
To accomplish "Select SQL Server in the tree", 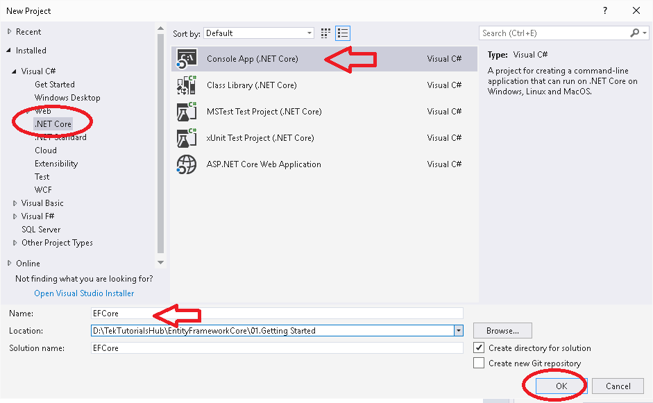I will [41, 230].
